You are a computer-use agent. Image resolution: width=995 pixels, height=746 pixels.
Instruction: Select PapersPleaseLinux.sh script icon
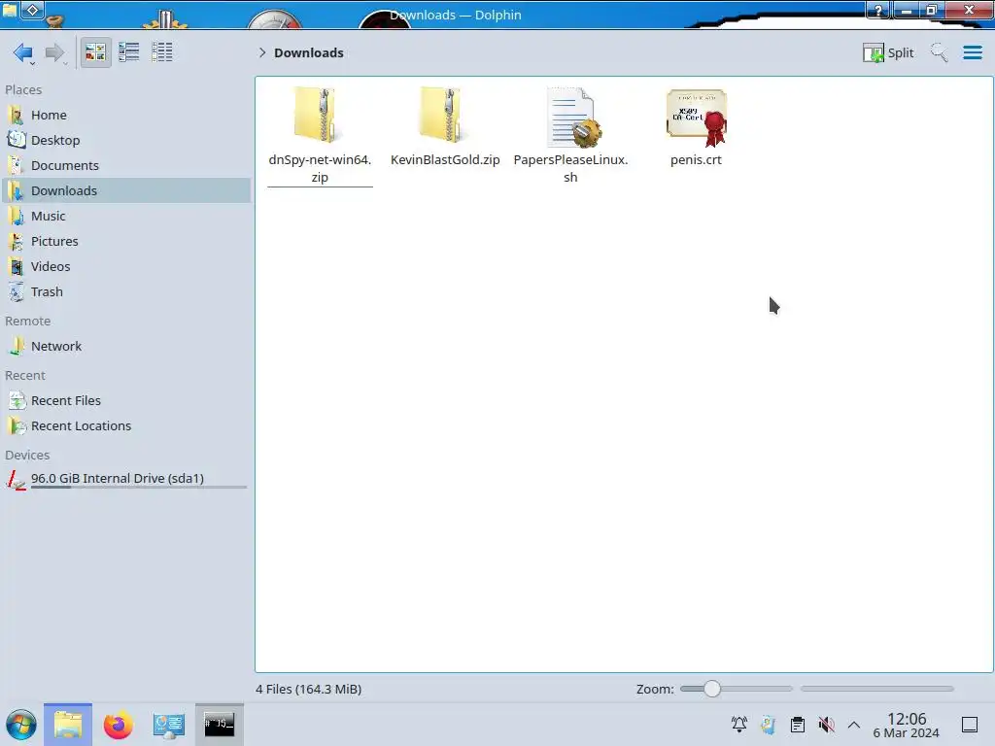coord(573,117)
